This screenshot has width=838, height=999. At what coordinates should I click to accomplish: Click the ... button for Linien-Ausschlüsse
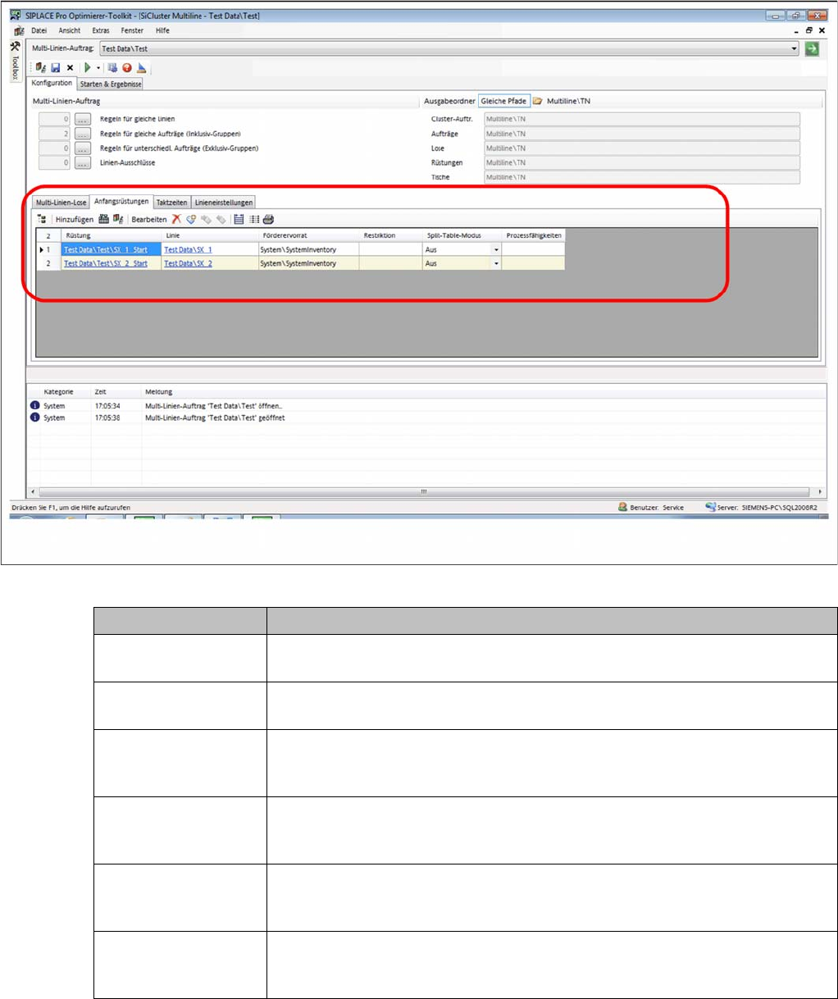(82, 163)
